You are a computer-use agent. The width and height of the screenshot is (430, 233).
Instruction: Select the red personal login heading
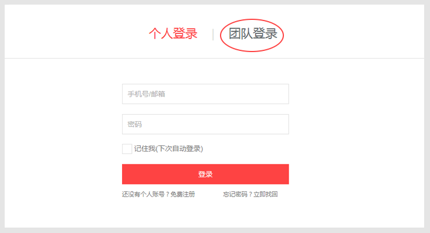(173, 34)
